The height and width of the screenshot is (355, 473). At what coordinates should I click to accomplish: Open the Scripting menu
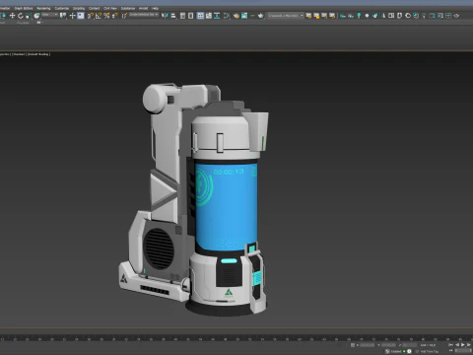[x=79, y=8]
